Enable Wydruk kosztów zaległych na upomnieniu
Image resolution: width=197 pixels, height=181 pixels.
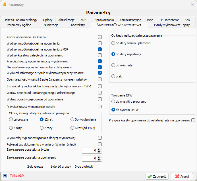tap(100, 55)
